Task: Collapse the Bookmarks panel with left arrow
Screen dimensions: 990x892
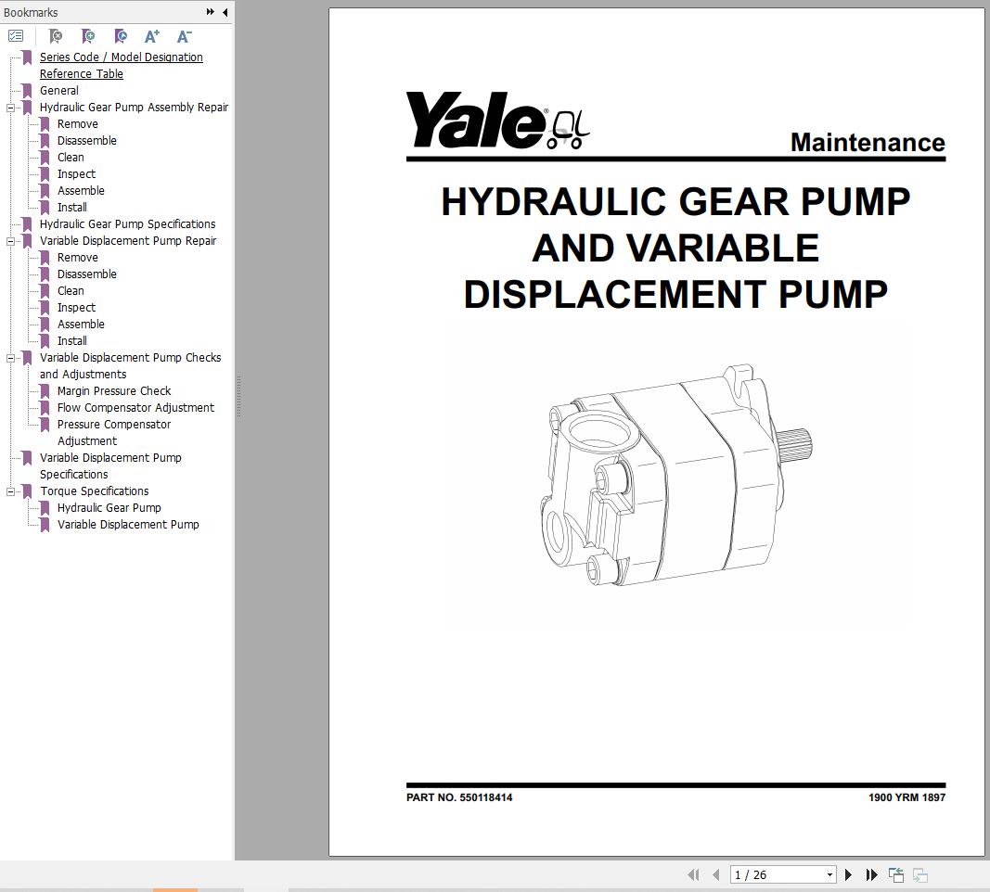Action: 225,12
